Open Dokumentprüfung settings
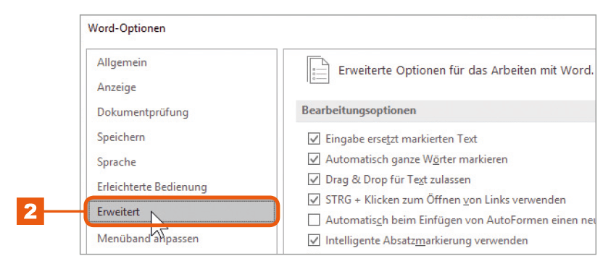The image size is (616, 269). pos(143,112)
